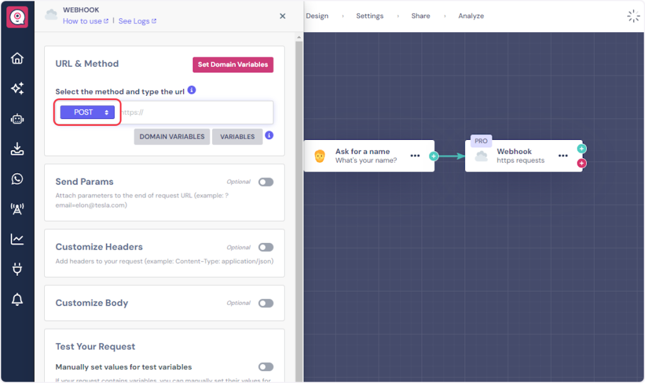Open the Home icon in sidebar
The image size is (645, 383).
tap(17, 59)
